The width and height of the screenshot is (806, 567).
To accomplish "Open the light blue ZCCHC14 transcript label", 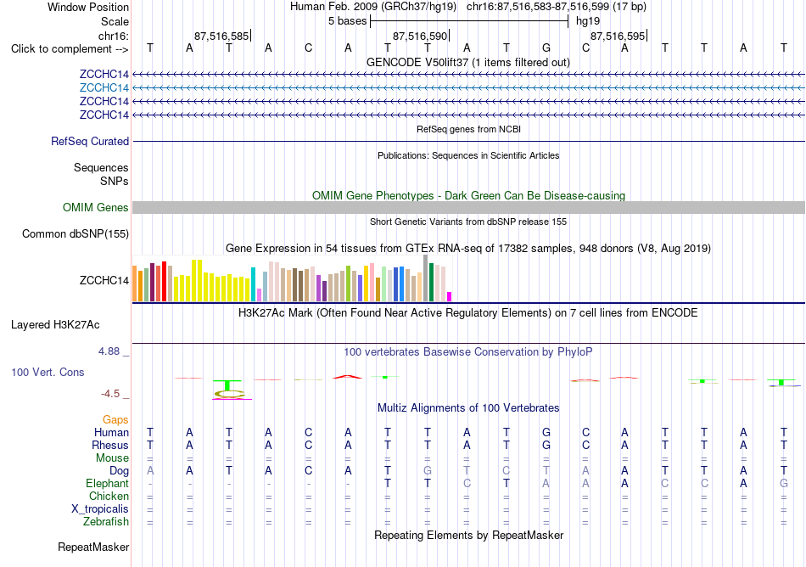I will point(104,88).
